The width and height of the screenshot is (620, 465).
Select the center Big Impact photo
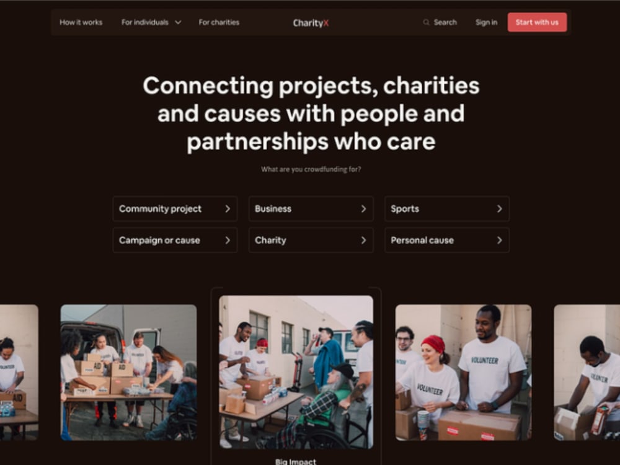coord(296,372)
